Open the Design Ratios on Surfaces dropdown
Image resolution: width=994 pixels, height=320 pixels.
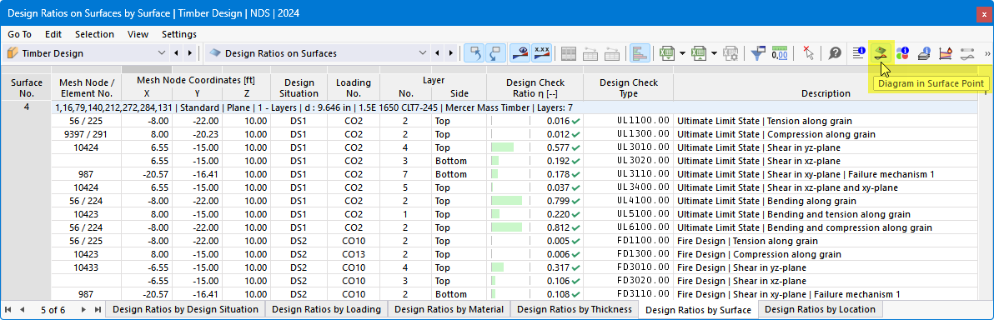(x=423, y=53)
